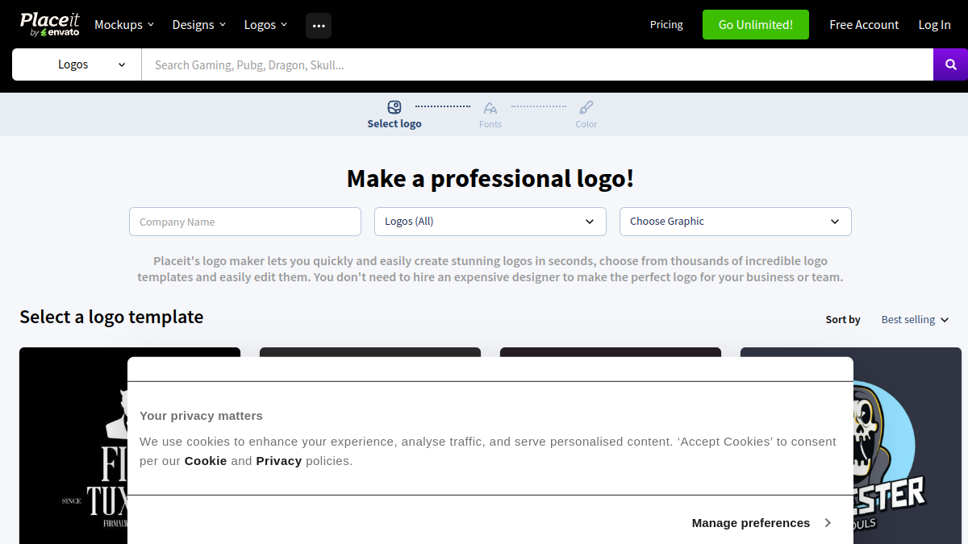Click Manage preferences
The width and height of the screenshot is (968, 544).
coord(751,523)
